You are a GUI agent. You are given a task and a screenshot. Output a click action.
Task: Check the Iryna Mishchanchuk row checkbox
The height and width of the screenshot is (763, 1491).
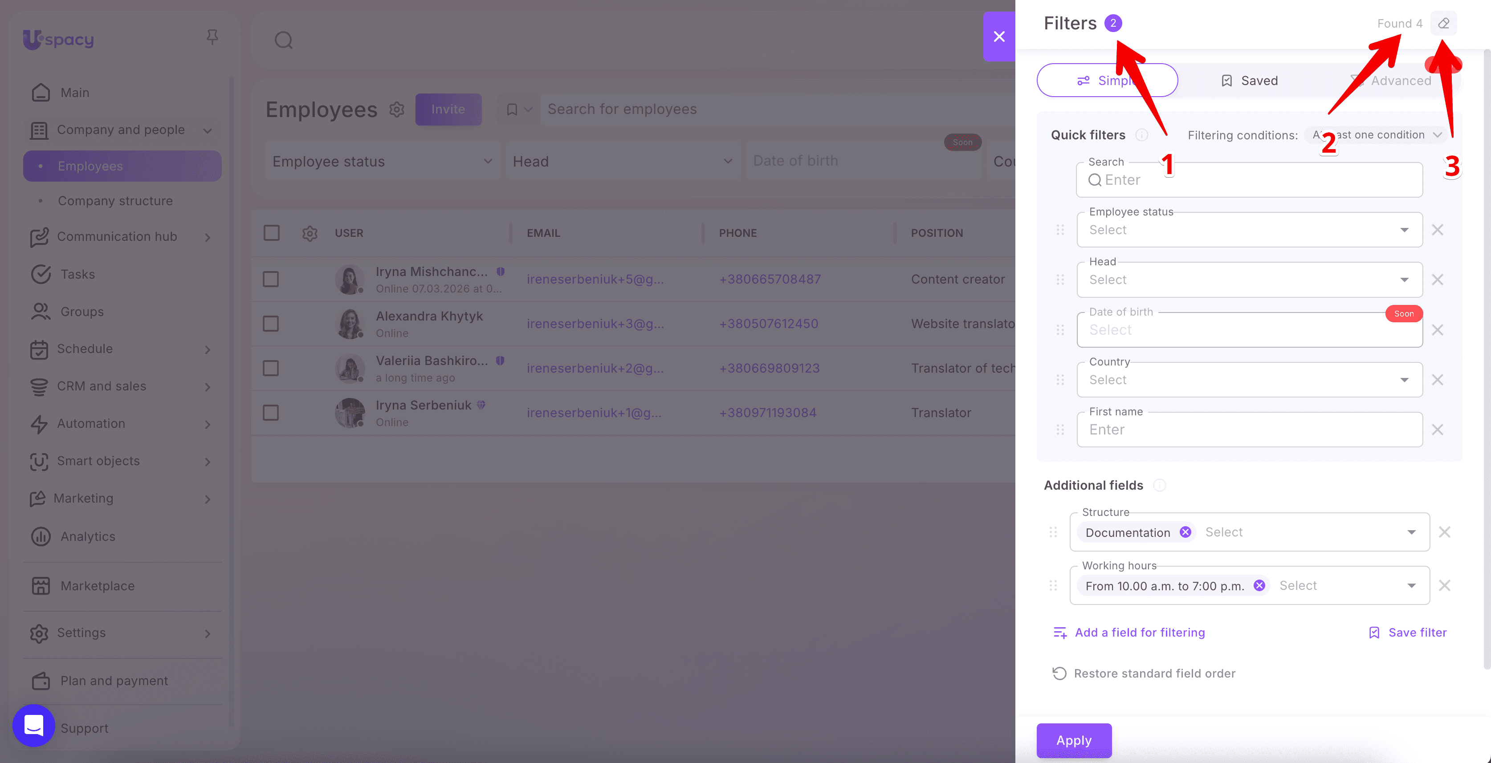coord(271,280)
